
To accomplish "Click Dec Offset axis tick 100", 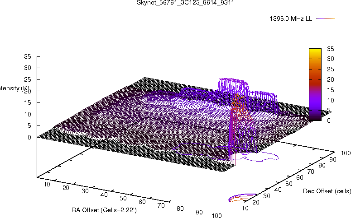I will pyautogui.click(x=346, y=153).
